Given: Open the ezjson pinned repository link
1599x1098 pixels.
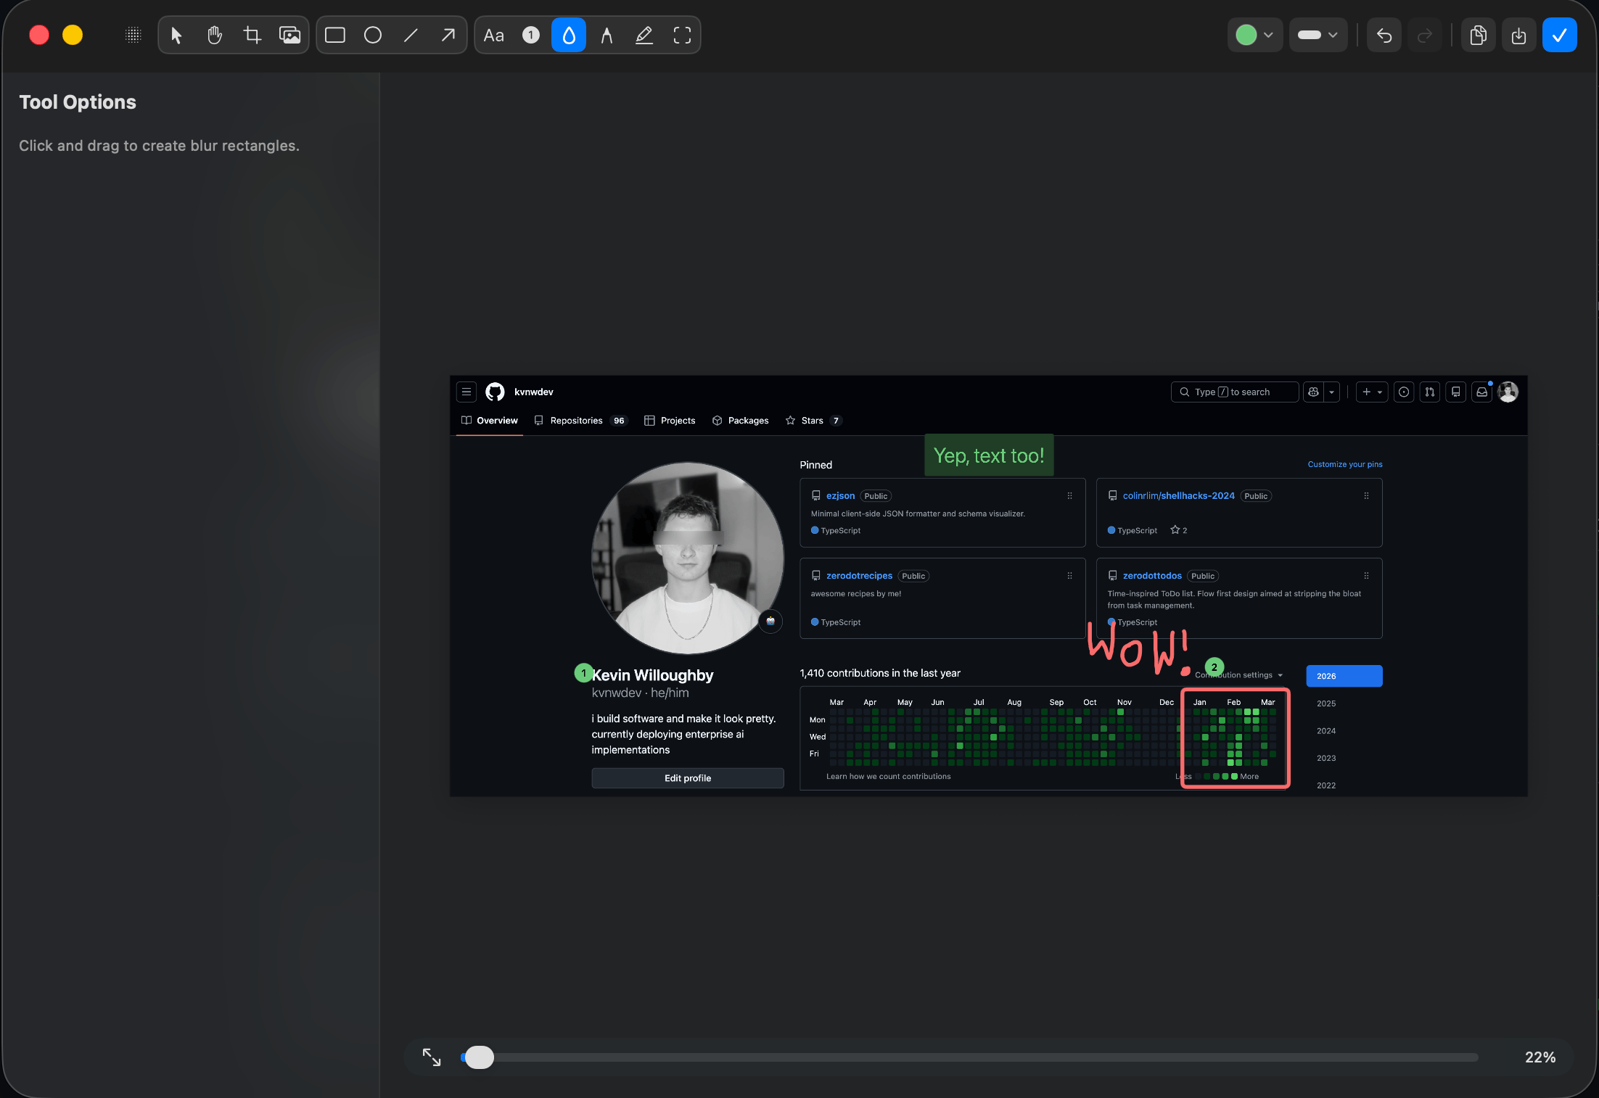Looking at the screenshot, I should tap(840, 496).
